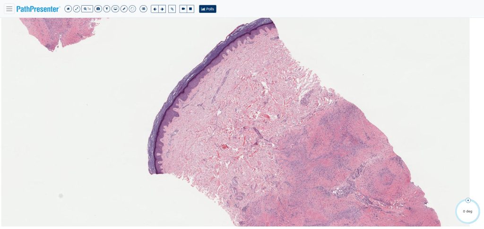Toggle fullscreen expand icon
Viewport: 484px width, 229px height.
(x=77, y=9)
